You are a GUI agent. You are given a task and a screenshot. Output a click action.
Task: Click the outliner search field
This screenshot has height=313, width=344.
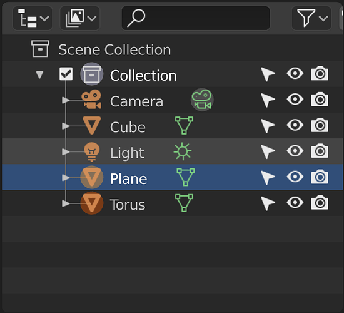(x=196, y=18)
